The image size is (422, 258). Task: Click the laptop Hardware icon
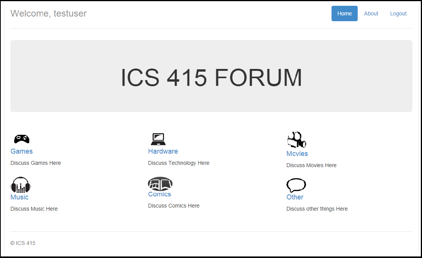[x=158, y=139]
